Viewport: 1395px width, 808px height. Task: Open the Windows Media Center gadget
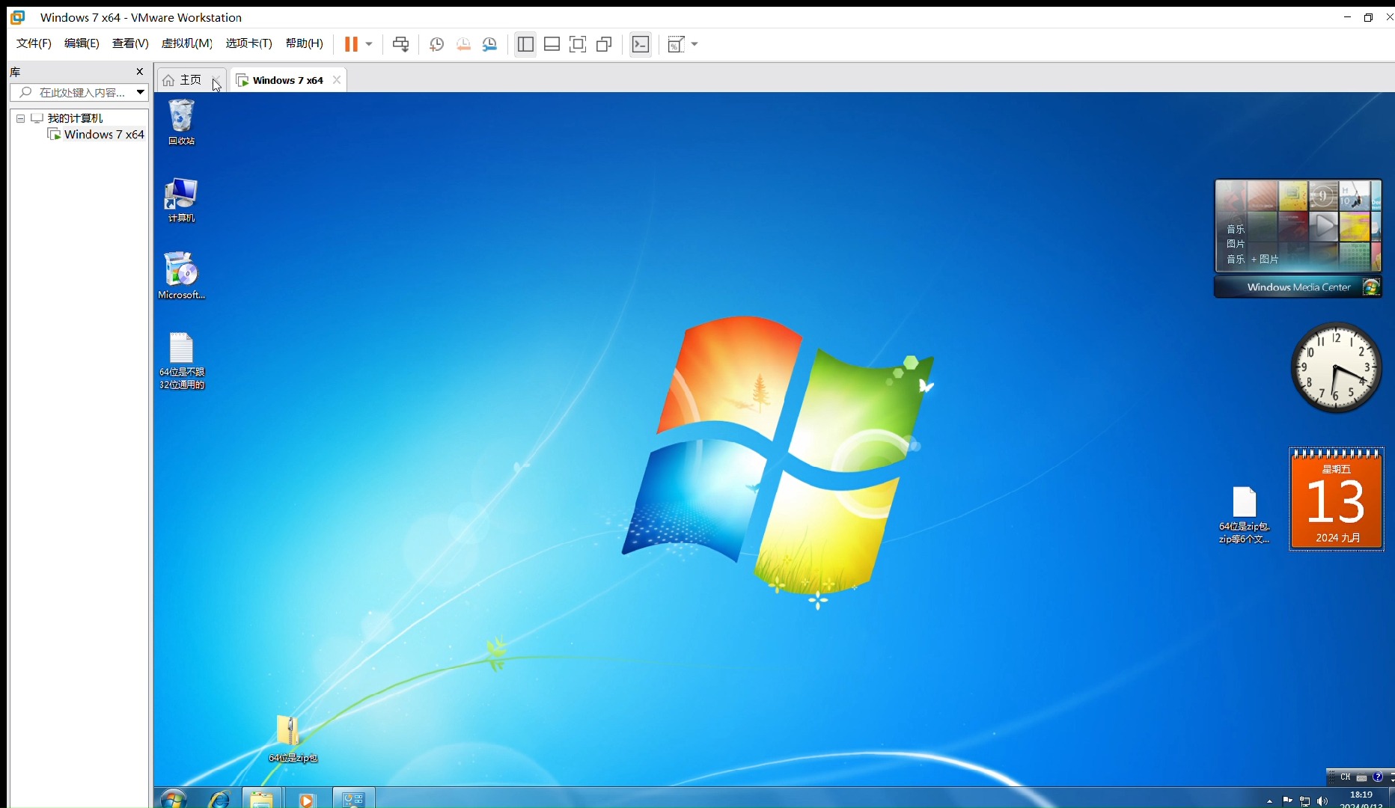1298,287
